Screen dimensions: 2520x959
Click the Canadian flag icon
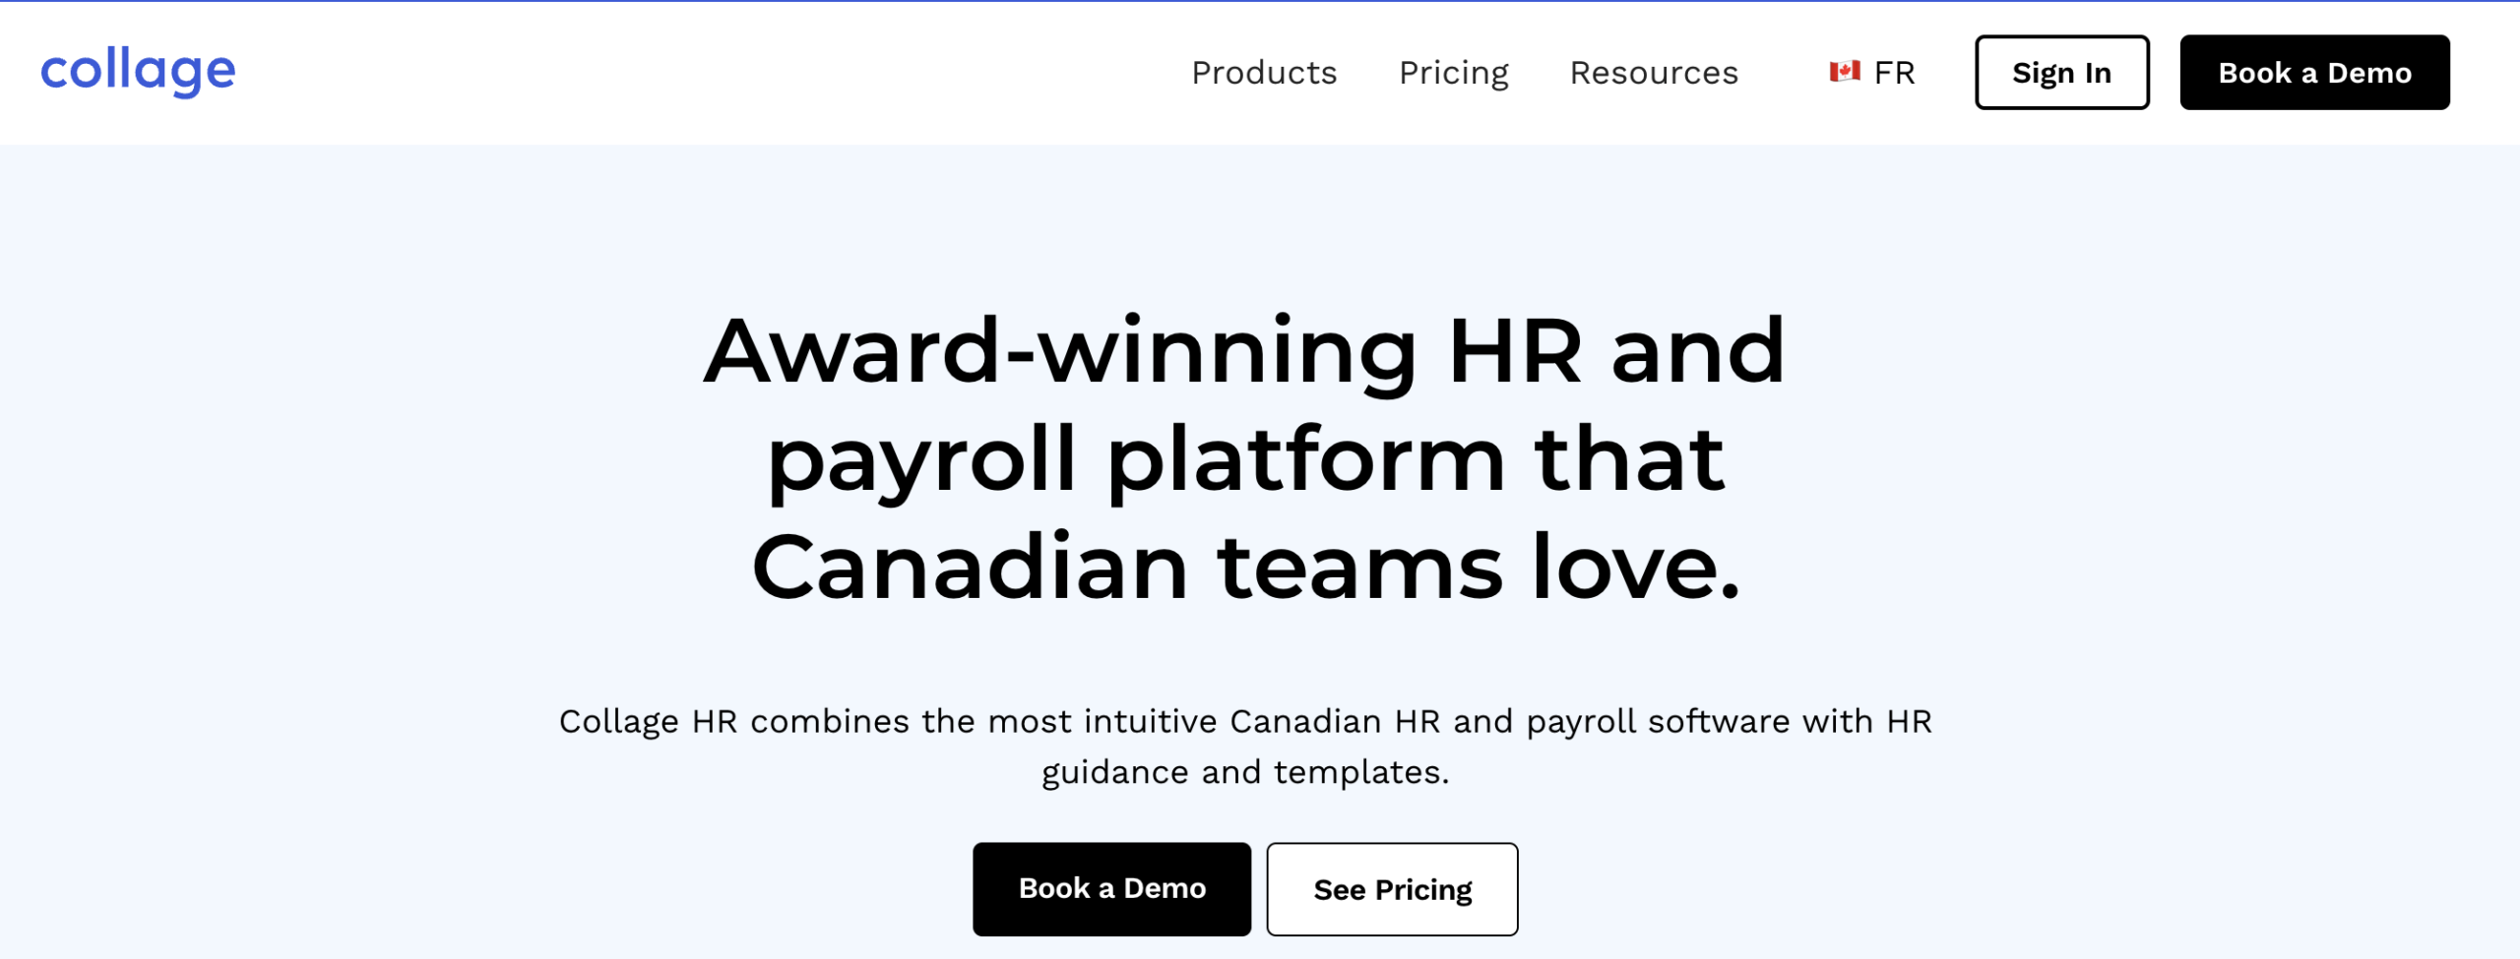[1844, 72]
